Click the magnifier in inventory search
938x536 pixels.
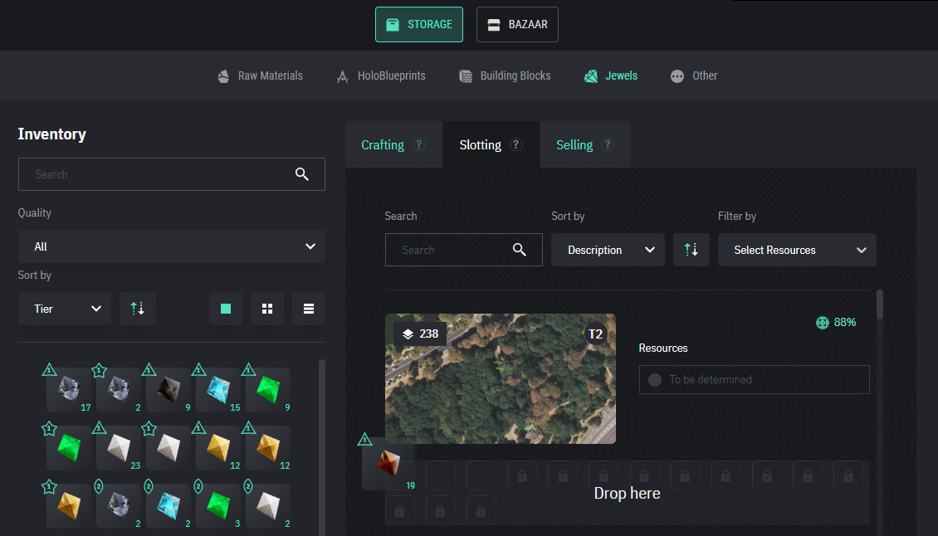click(x=302, y=174)
